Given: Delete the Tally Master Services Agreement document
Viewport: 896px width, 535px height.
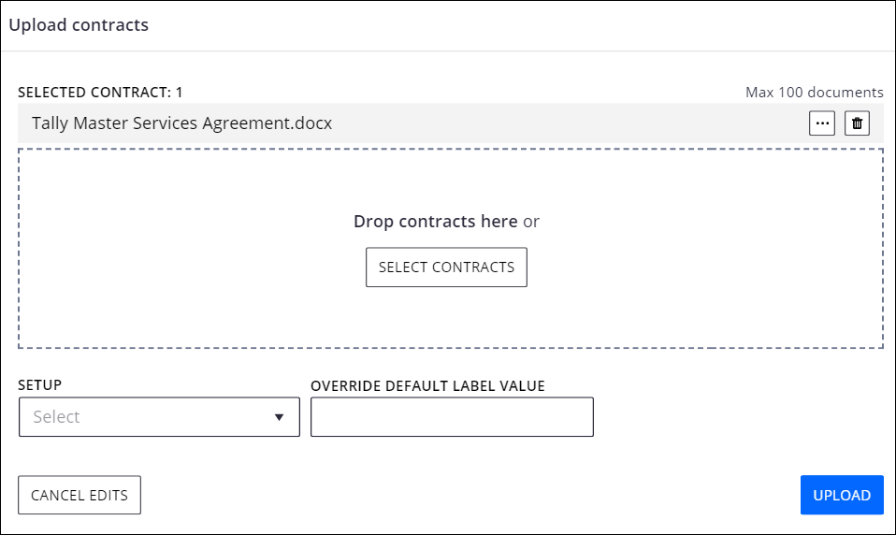Looking at the screenshot, I should tap(857, 123).
